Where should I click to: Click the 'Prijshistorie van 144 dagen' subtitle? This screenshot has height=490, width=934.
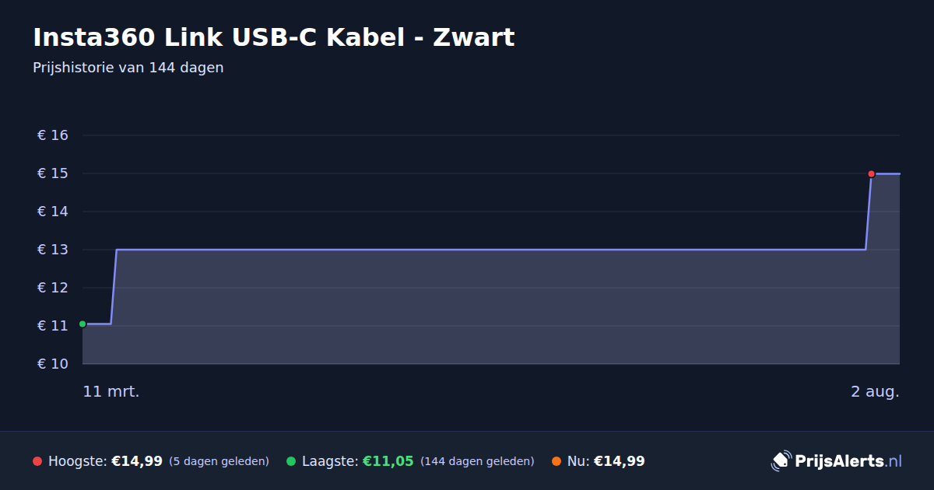128,68
